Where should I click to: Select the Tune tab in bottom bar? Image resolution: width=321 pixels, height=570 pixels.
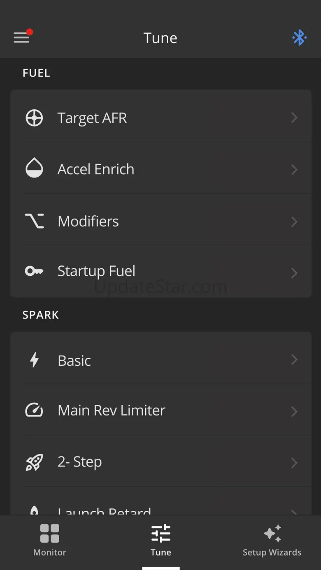pyautogui.click(x=160, y=540)
